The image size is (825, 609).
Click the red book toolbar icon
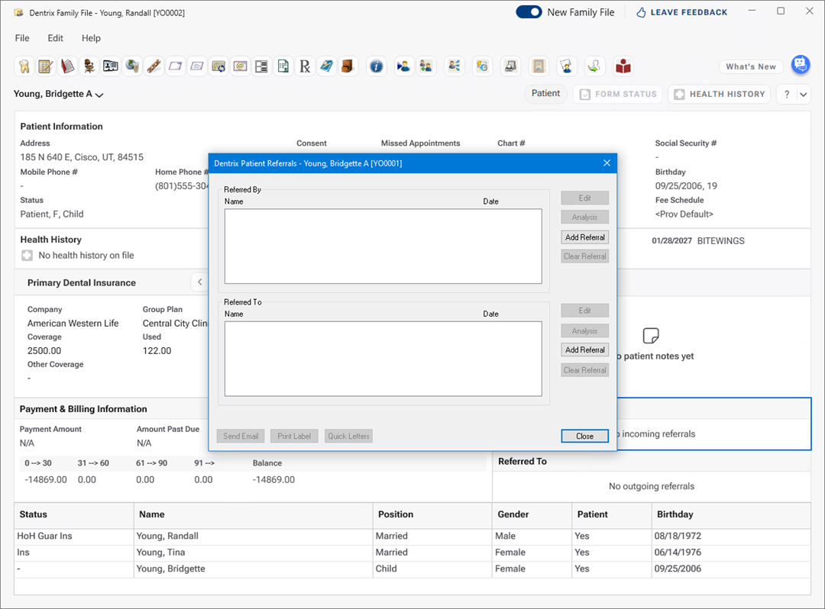67,66
